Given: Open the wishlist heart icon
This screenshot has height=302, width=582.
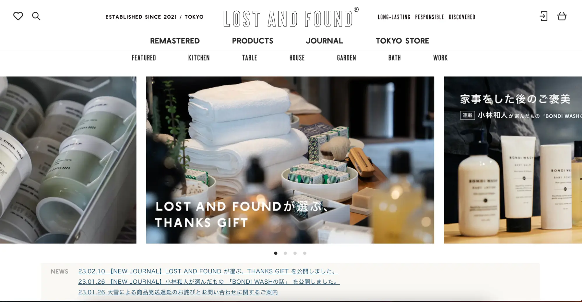Looking at the screenshot, I should [18, 16].
